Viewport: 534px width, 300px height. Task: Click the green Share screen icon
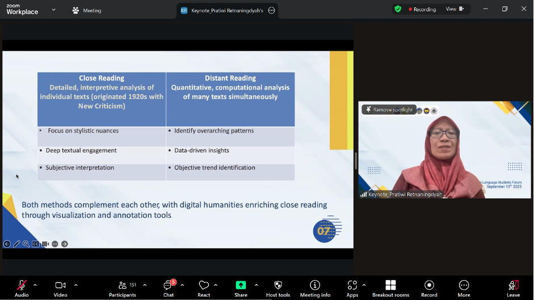tap(241, 285)
